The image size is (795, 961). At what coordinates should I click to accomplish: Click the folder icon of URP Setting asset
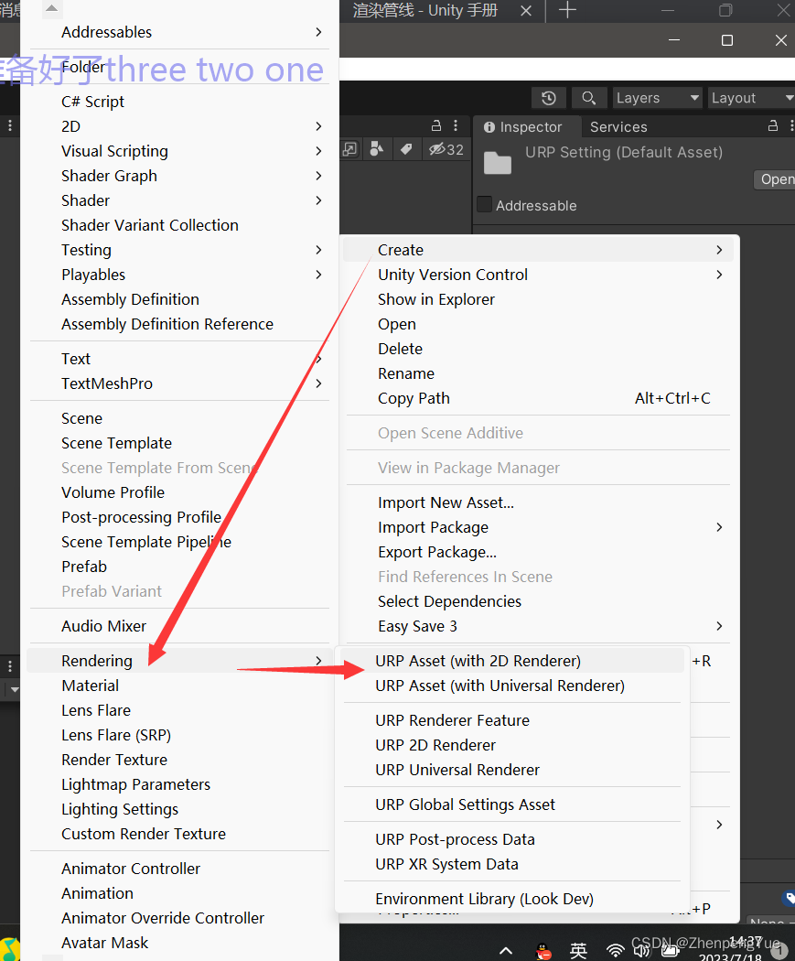[498, 162]
